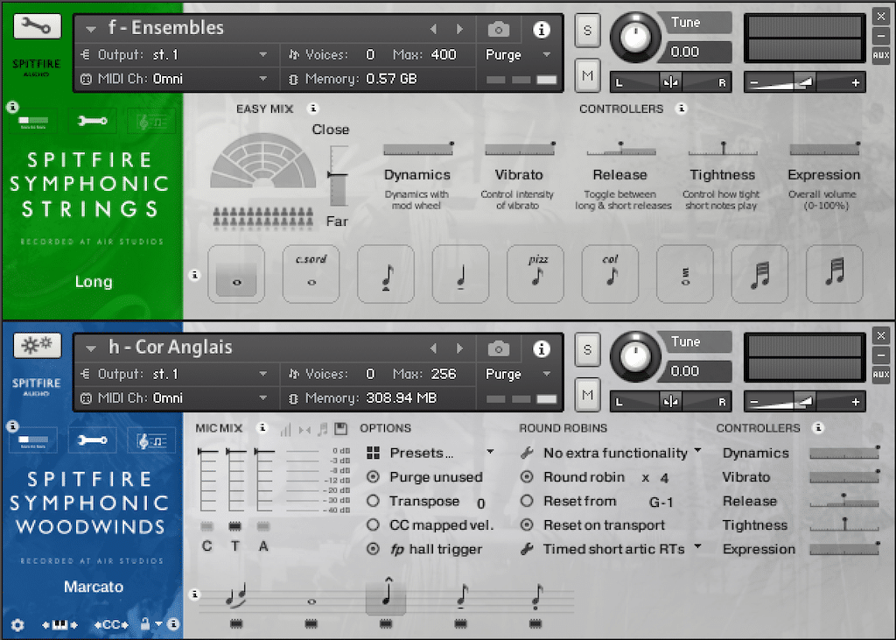
Task: Click Easy Mix info icon
Action: [x=312, y=108]
